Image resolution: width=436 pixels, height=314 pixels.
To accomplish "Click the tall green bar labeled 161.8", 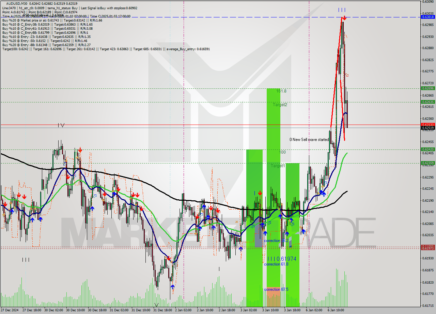I will (273, 188).
